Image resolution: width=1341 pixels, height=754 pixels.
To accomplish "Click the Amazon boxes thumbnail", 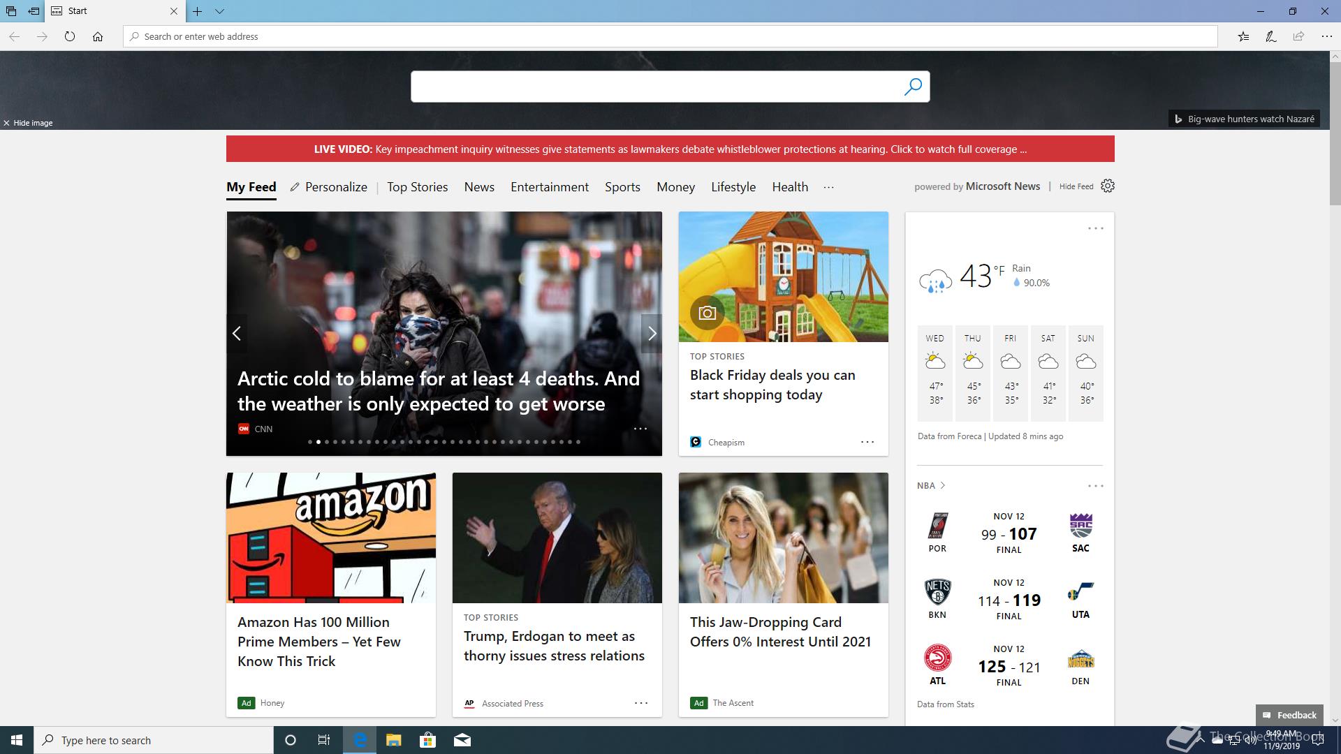I will coord(331,538).
